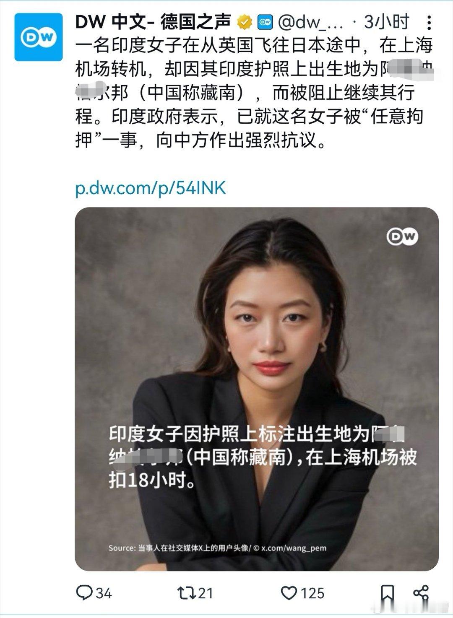
Task: Click the image caption about 扣18小时
Action: point(263,457)
